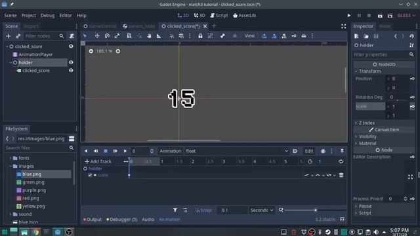Stop animation playback

[x=106, y=151]
